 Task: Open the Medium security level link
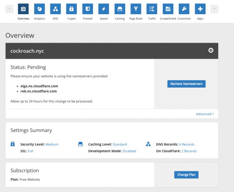[52, 144]
